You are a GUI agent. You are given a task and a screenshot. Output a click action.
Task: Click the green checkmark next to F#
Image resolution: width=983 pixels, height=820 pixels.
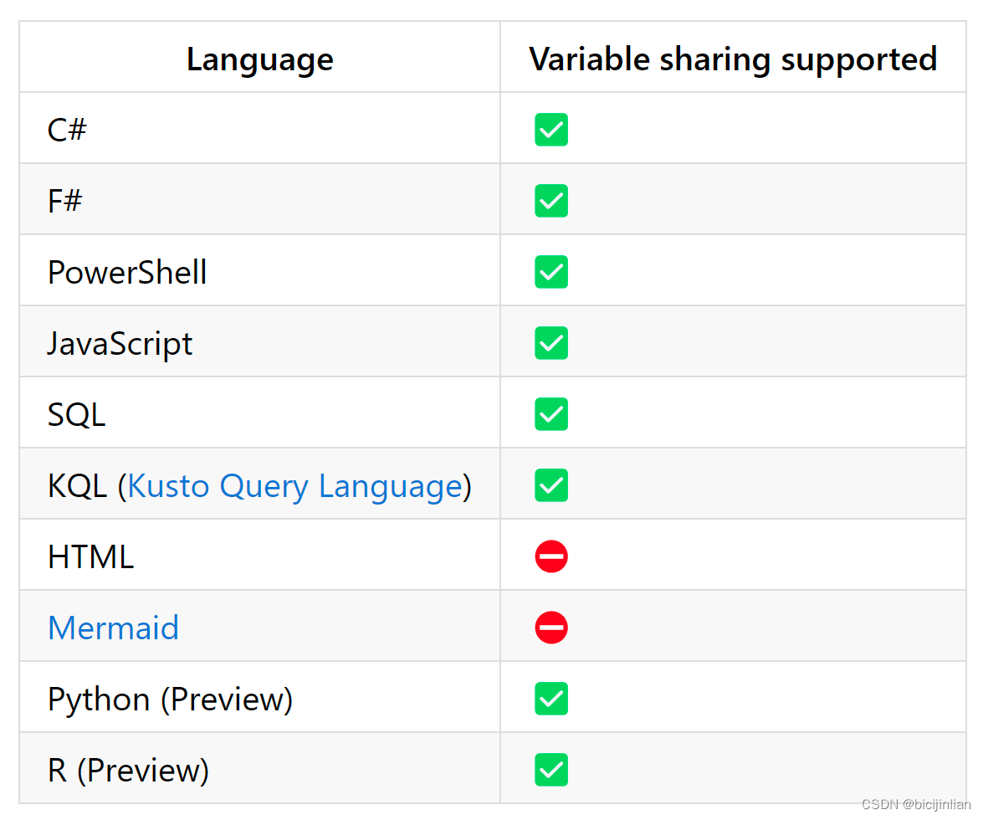click(x=551, y=201)
